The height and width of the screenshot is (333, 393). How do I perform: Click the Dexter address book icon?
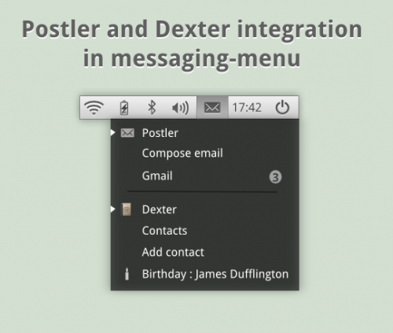point(127,209)
